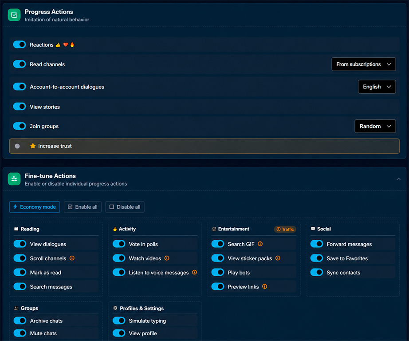Toggle Save to Favorites switch
Image resolution: width=409 pixels, height=341 pixels.
(x=317, y=258)
